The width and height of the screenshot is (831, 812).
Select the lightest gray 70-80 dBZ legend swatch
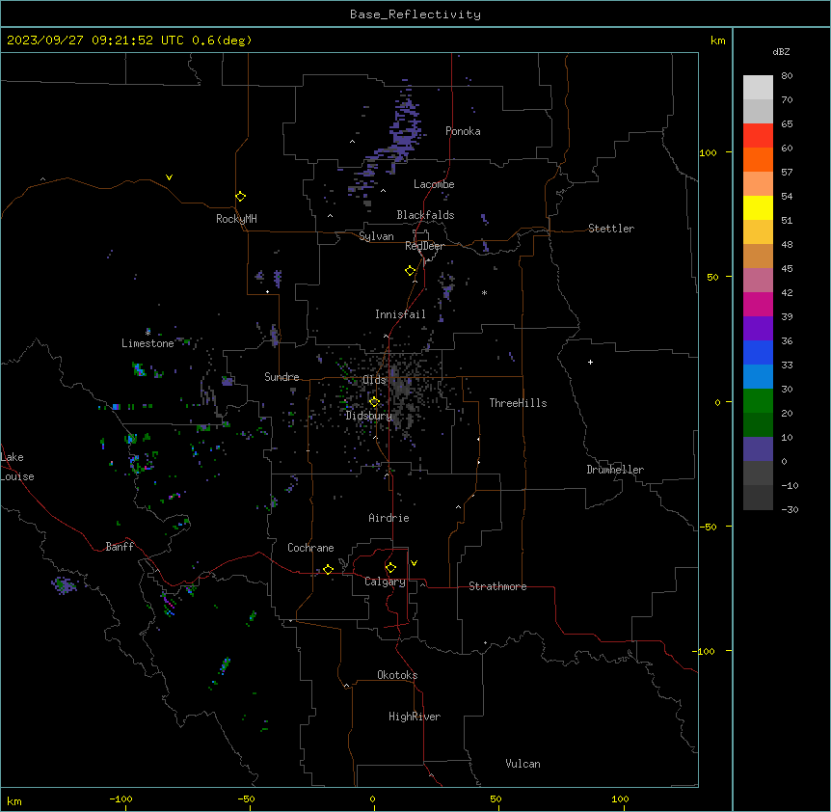click(758, 88)
